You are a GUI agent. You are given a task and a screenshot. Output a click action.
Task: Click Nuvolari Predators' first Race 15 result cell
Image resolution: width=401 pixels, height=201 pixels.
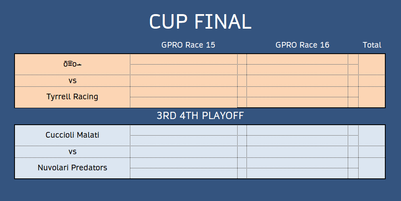tap(184, 163)
